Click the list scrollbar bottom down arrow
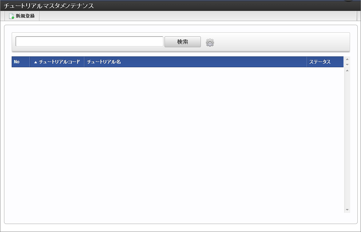 [347, 210]
